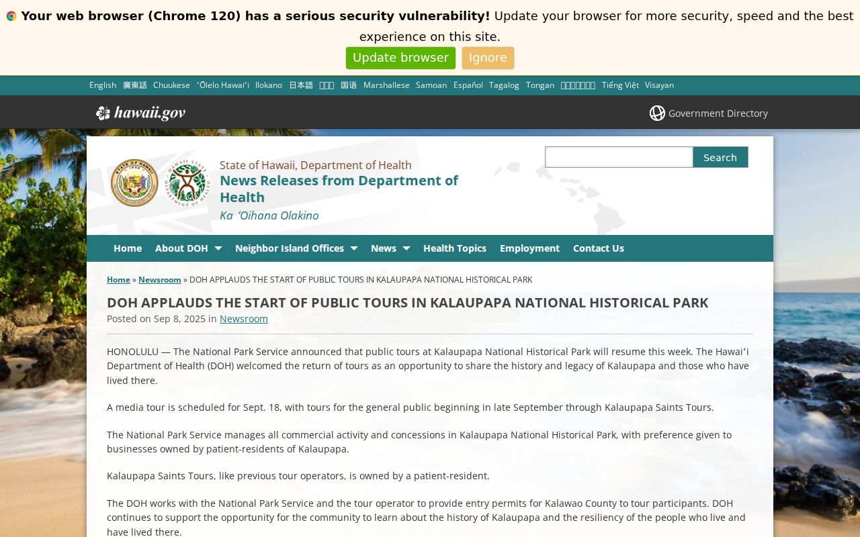This screenshot has width=860, height=537.
Task: Expand the Neighbor Island Offices menu arrow
Action: pyautogui.click(x=354, y=248)
